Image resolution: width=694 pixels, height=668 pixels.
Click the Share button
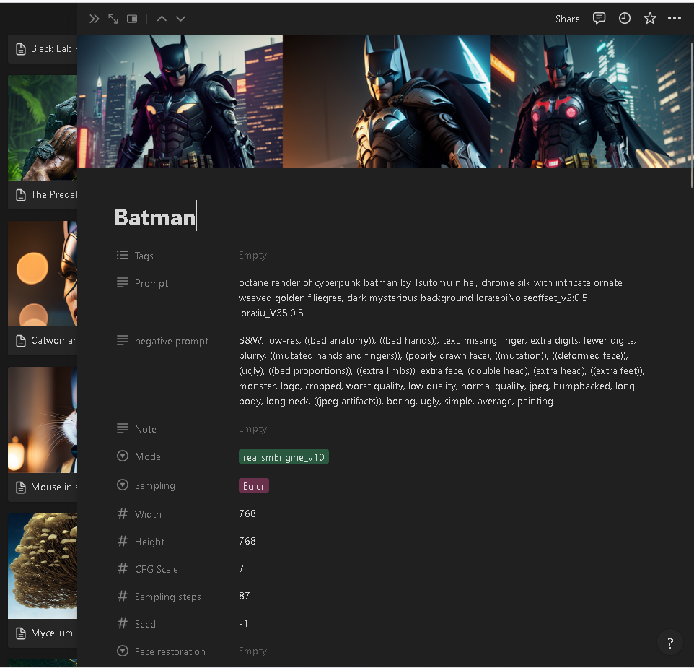tap(568, 19)
